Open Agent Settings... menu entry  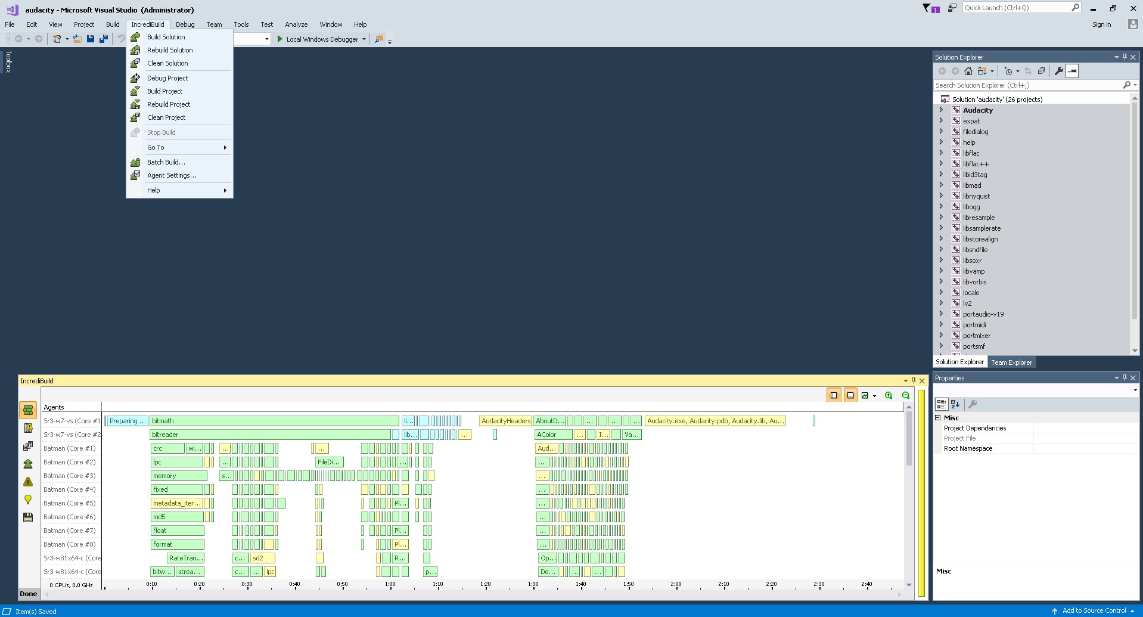[179, 175]
